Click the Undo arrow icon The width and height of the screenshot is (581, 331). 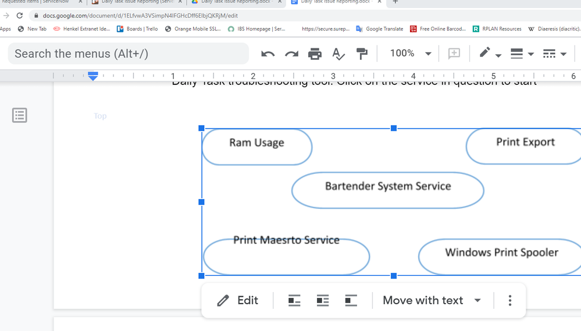point(268,54)
